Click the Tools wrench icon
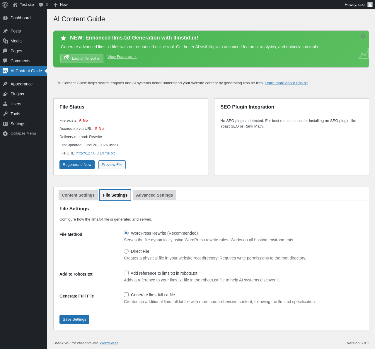Viewport: 375px width, 349px height. pyautogui.click(x=5, y=114)
